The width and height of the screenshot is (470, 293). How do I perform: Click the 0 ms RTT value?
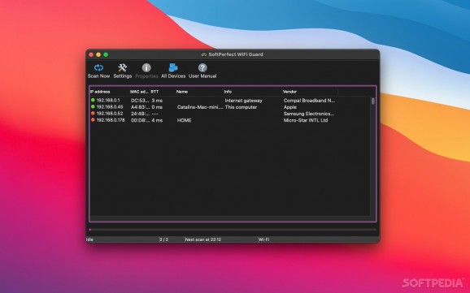(x=157, y=107)
